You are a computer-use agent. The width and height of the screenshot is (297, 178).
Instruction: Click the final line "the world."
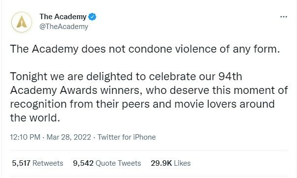tap(35, 118)
